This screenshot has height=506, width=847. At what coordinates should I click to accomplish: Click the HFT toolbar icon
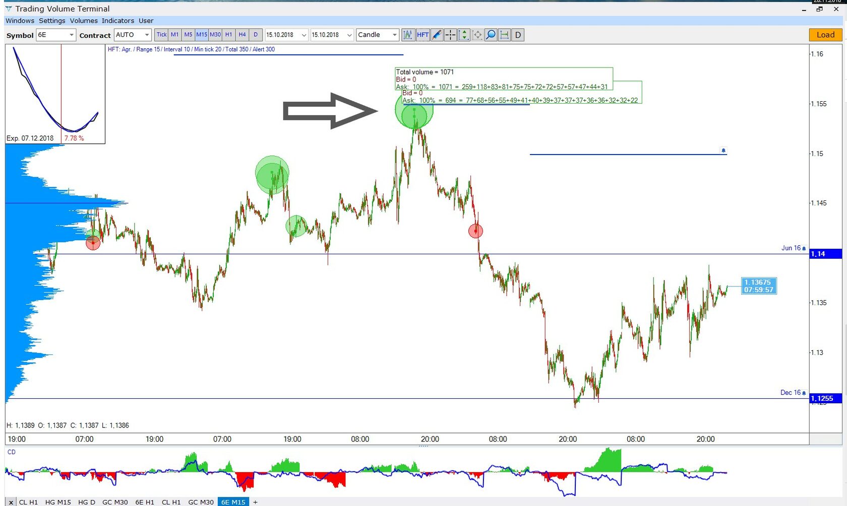pos(423,35)
